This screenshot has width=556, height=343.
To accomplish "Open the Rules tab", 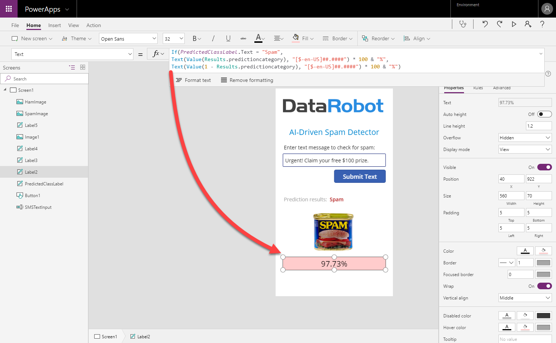I will click(478, 88).
